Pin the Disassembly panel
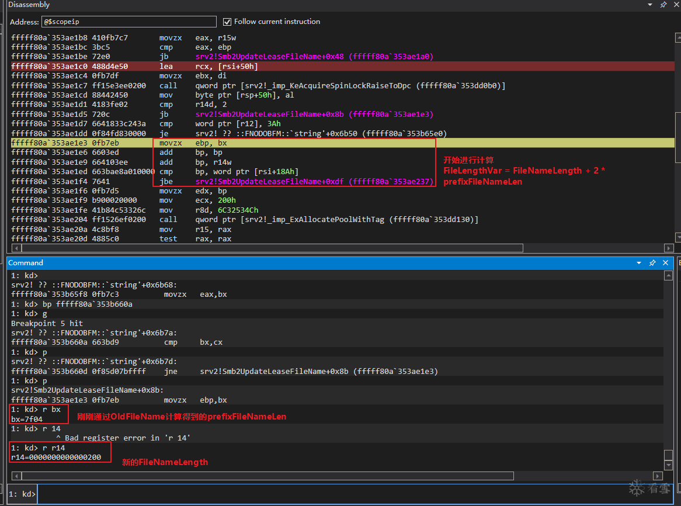This screenshot has width=681, height=506. [663, 5]
